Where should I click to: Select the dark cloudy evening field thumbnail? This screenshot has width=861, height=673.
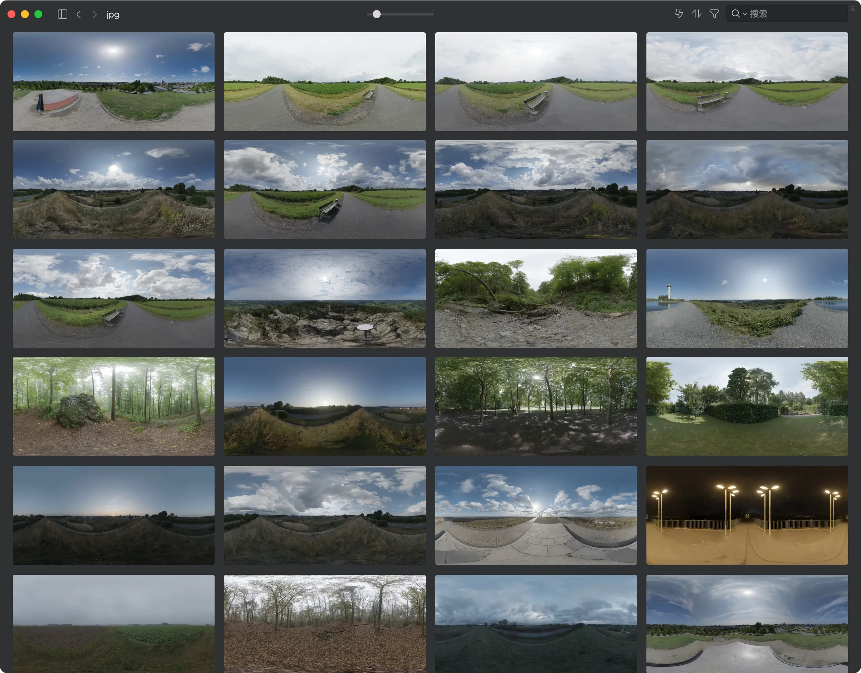[536, 624]
